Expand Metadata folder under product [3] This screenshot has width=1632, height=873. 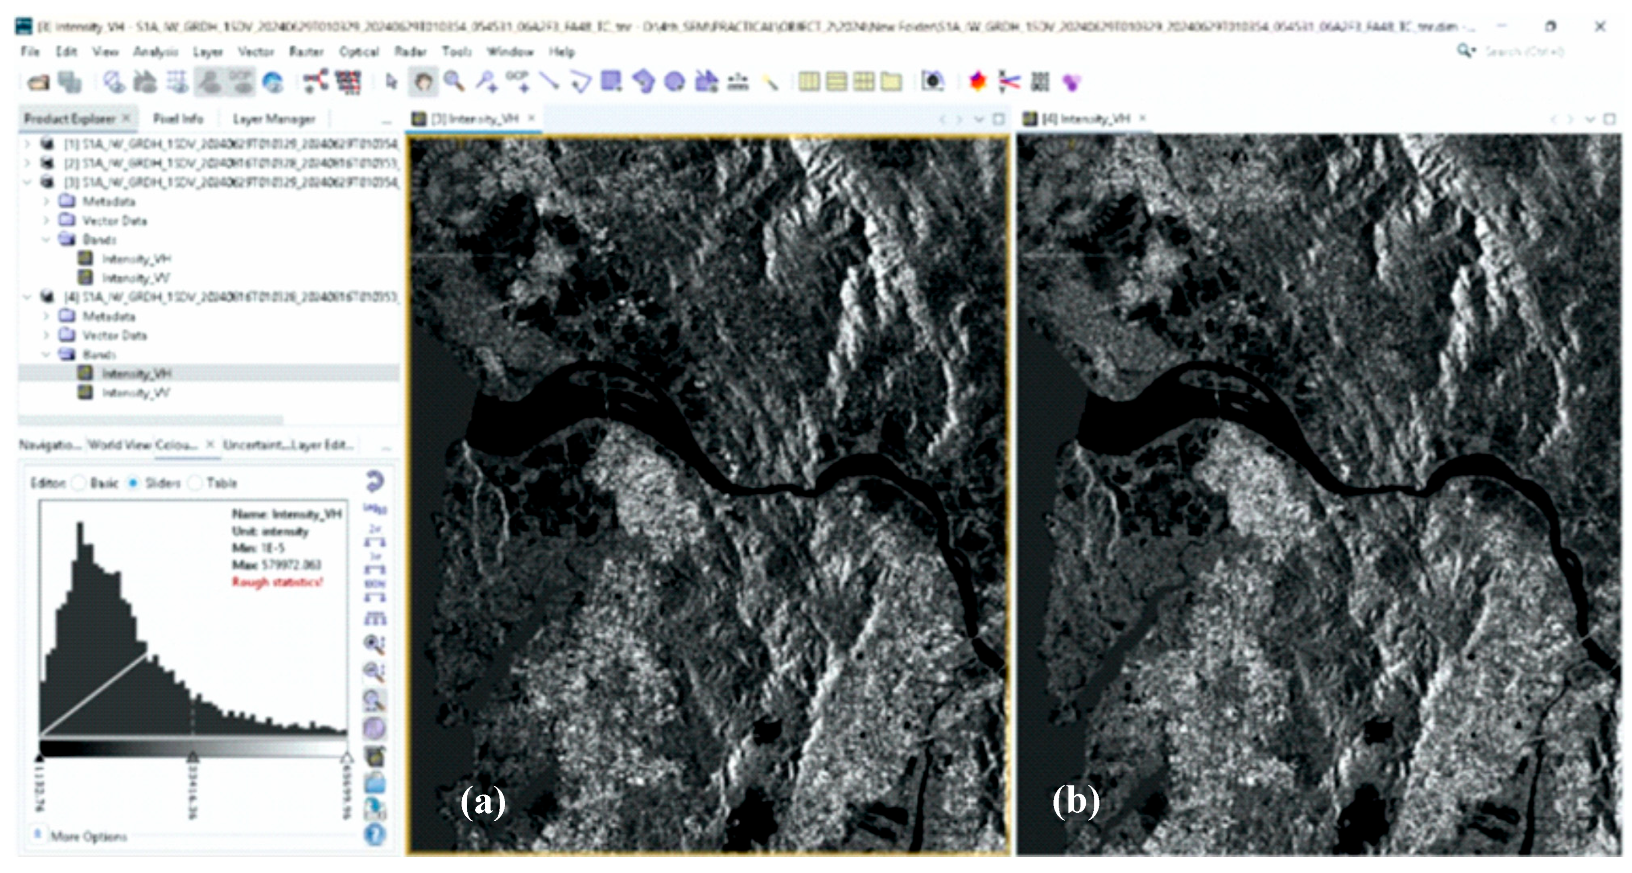[x=46, y=201]
